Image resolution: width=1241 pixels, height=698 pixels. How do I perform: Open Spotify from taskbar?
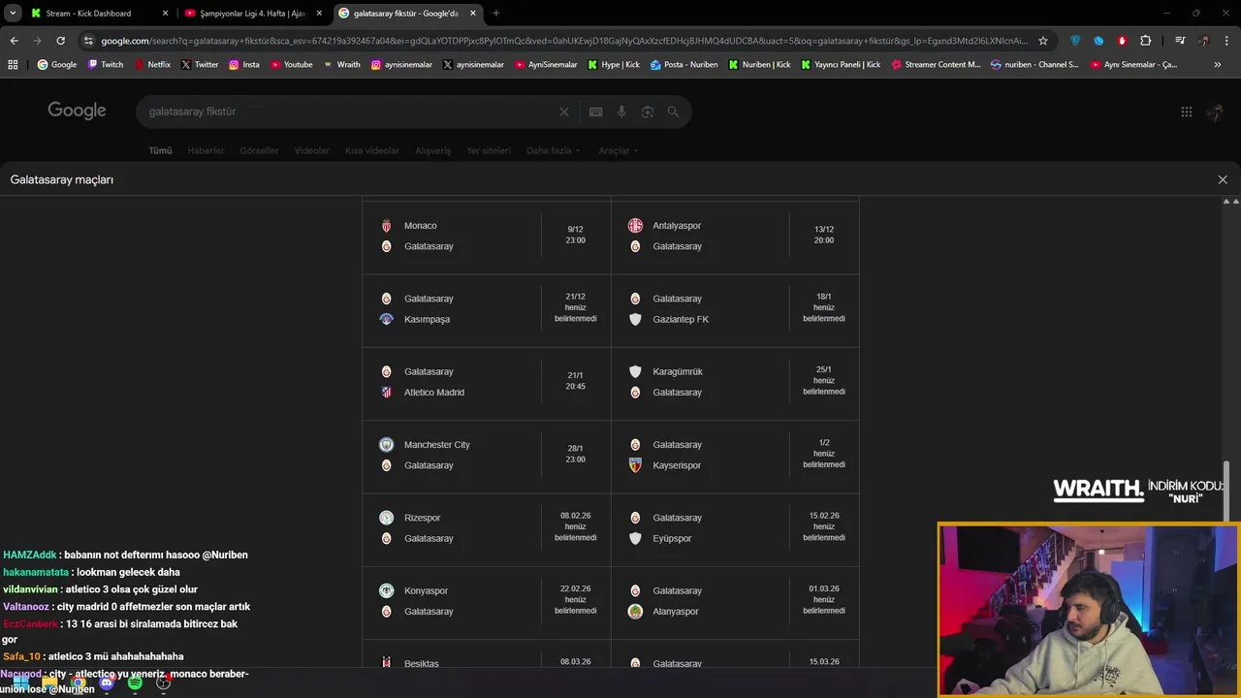(x=135, y=682)
